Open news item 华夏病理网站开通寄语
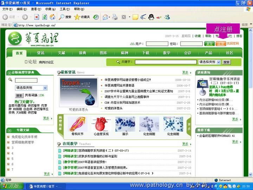The image size is (253, 190). [x=119, y=85]
